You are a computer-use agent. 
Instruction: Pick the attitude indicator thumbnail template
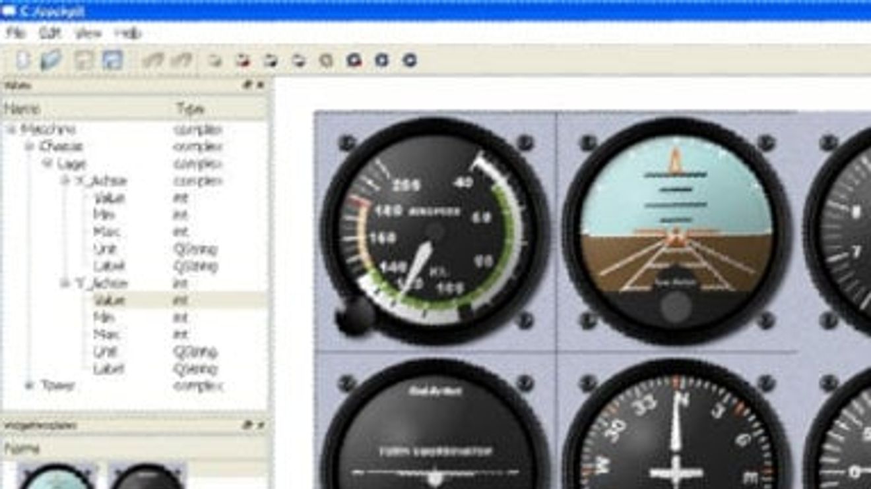click(x=56, y=476)
